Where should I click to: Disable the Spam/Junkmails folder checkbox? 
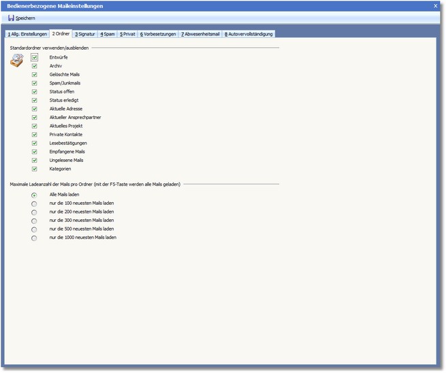[x=34, y=83]
